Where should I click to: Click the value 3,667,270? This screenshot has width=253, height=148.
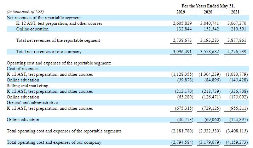[237, 23]
